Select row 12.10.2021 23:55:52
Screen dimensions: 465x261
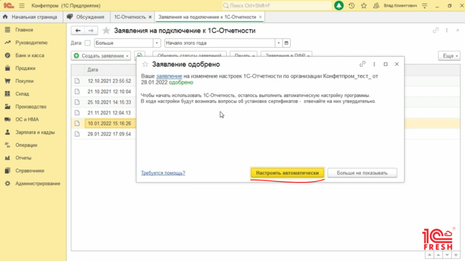pyautogui.click(x=109, y=81)
